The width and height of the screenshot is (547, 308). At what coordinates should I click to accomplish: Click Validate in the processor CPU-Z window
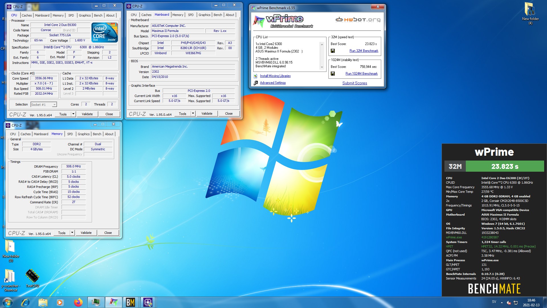pos(87,114)
